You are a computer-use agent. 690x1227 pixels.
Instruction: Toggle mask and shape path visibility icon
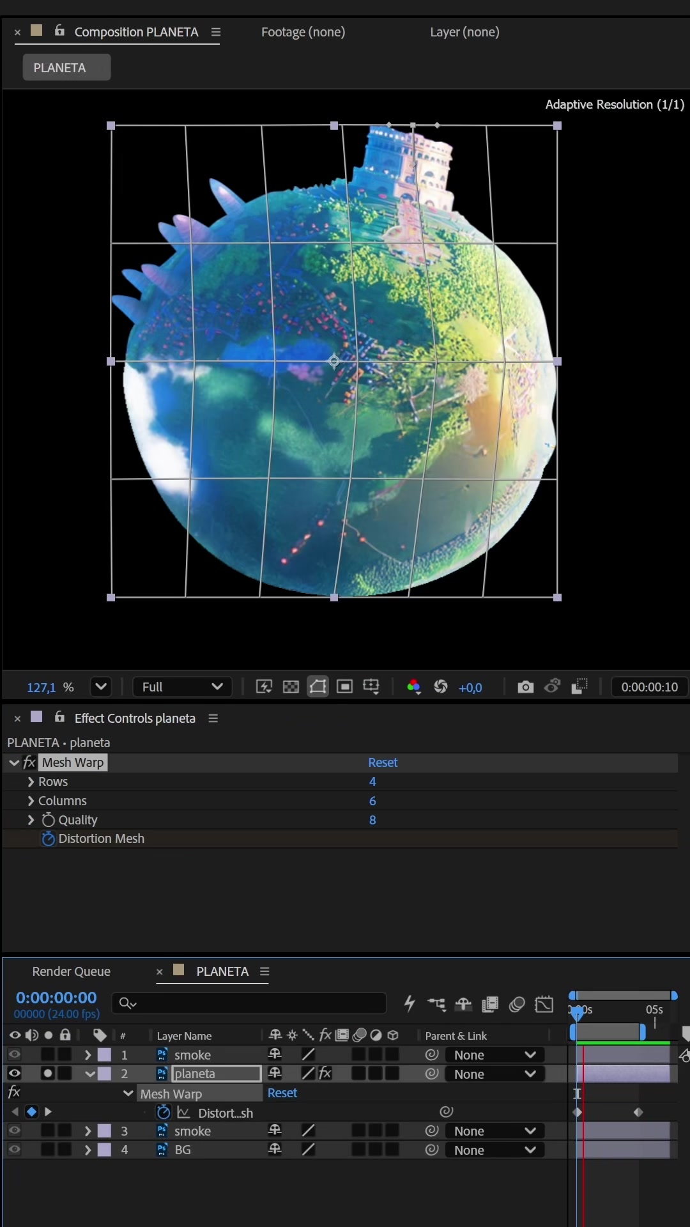point(318,687)
